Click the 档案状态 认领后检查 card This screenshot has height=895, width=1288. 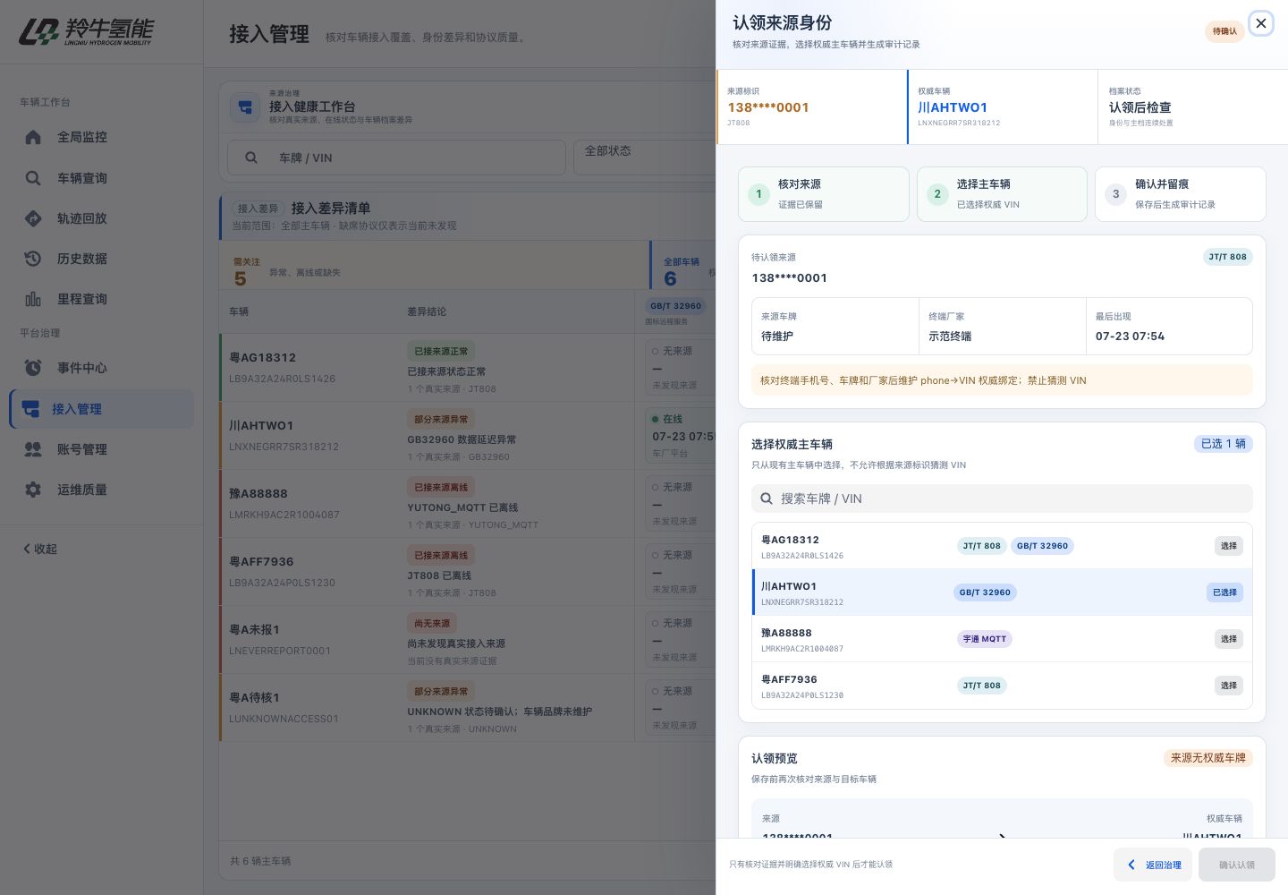[x=1193, y=107]
